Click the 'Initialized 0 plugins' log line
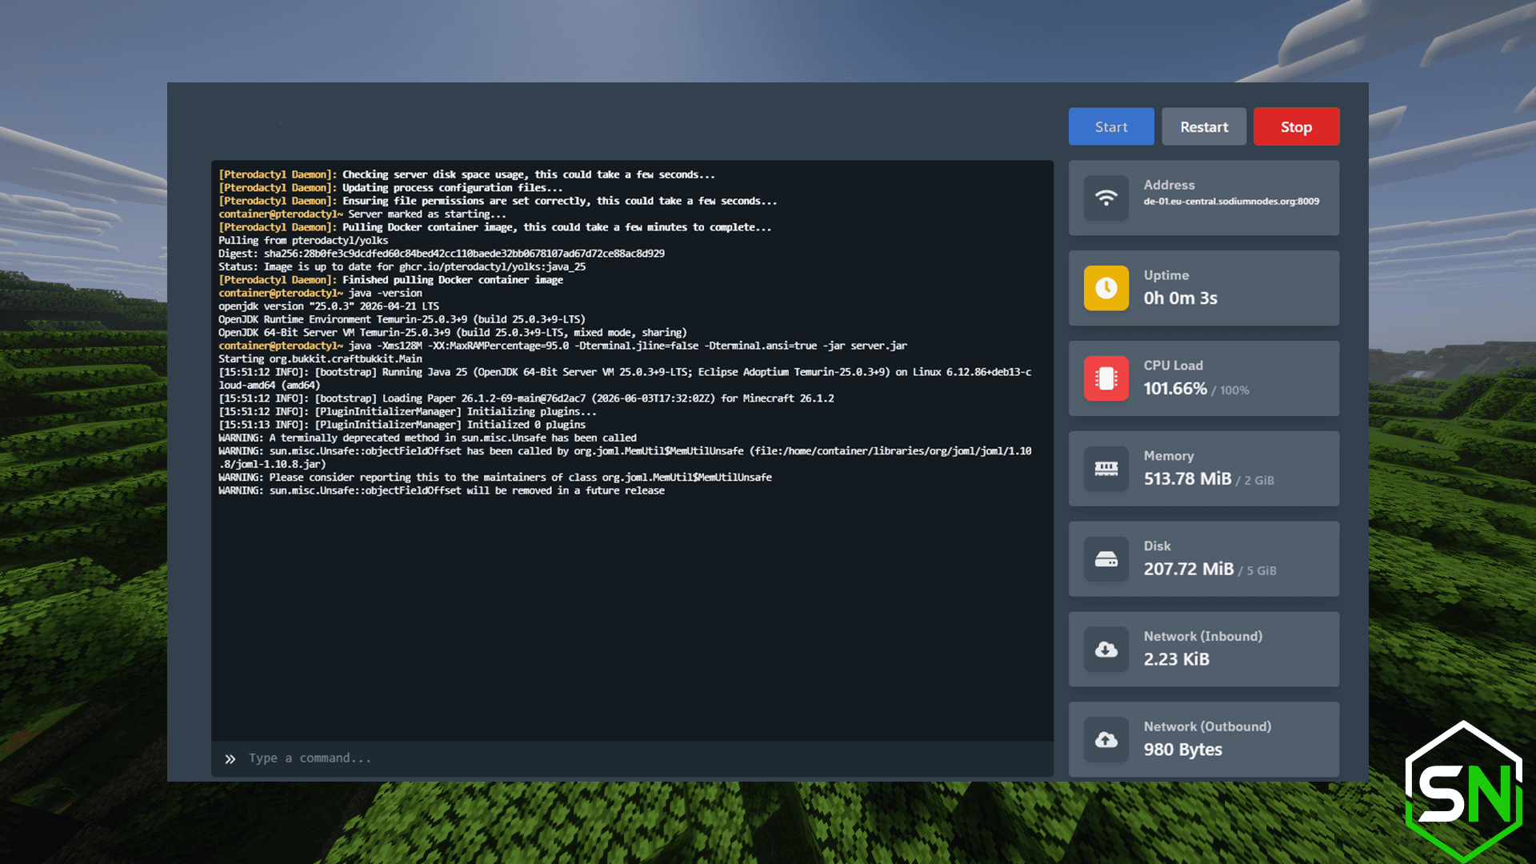The image size is (1536, 864). [402, 425]
